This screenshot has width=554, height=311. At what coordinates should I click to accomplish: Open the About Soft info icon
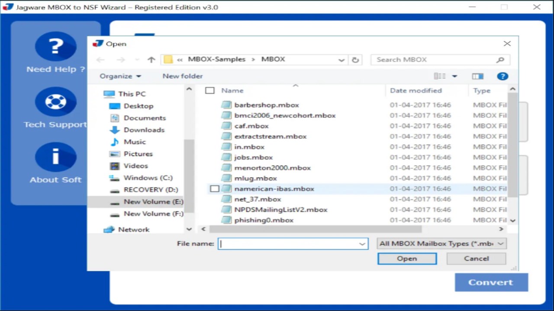55,157
